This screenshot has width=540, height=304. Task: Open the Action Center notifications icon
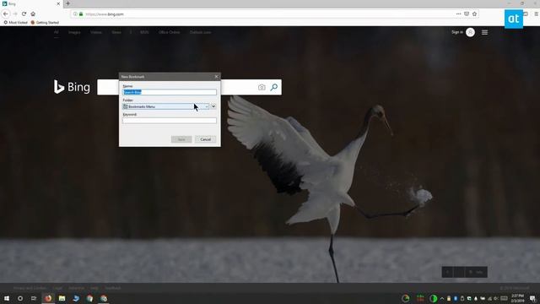point(532,298)
